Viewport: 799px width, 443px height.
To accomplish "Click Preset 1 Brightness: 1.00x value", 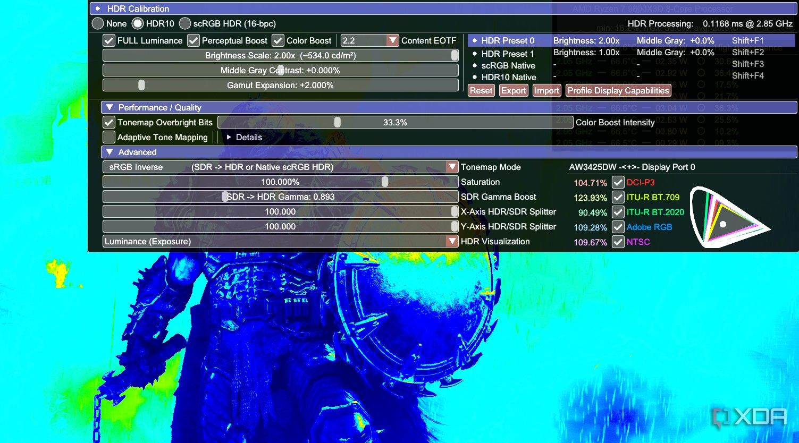I will [586, 52].
